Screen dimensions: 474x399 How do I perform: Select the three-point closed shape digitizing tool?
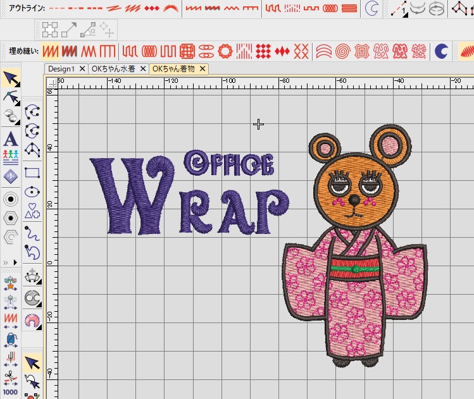pyautogui.click(x=32, y=150)
